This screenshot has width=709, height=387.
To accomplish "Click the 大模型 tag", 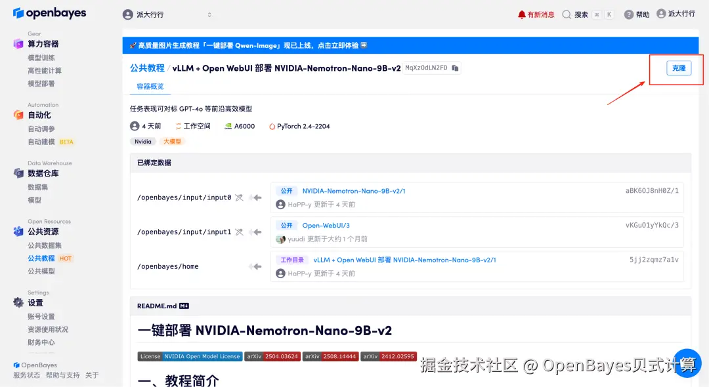I will pos(172,141).
